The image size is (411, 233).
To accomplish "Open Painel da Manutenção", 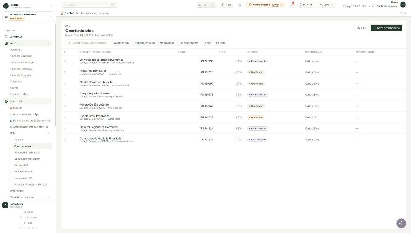I will (22, 62).
